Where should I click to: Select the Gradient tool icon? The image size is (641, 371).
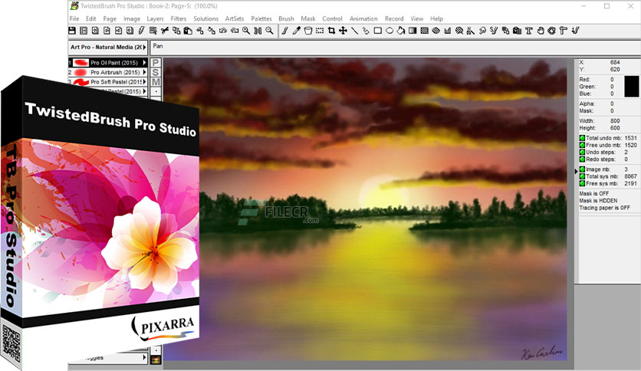coord(413,31)
